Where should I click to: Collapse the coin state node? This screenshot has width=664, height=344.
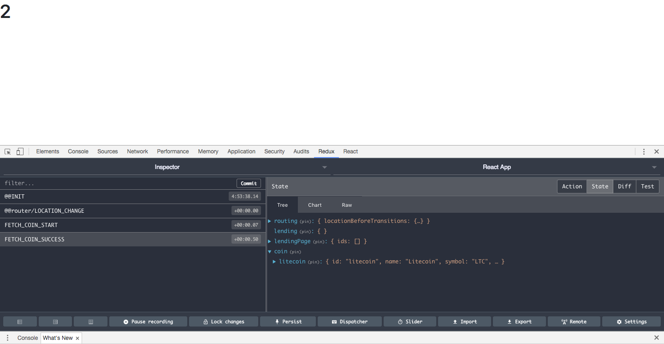pos(270,251)
